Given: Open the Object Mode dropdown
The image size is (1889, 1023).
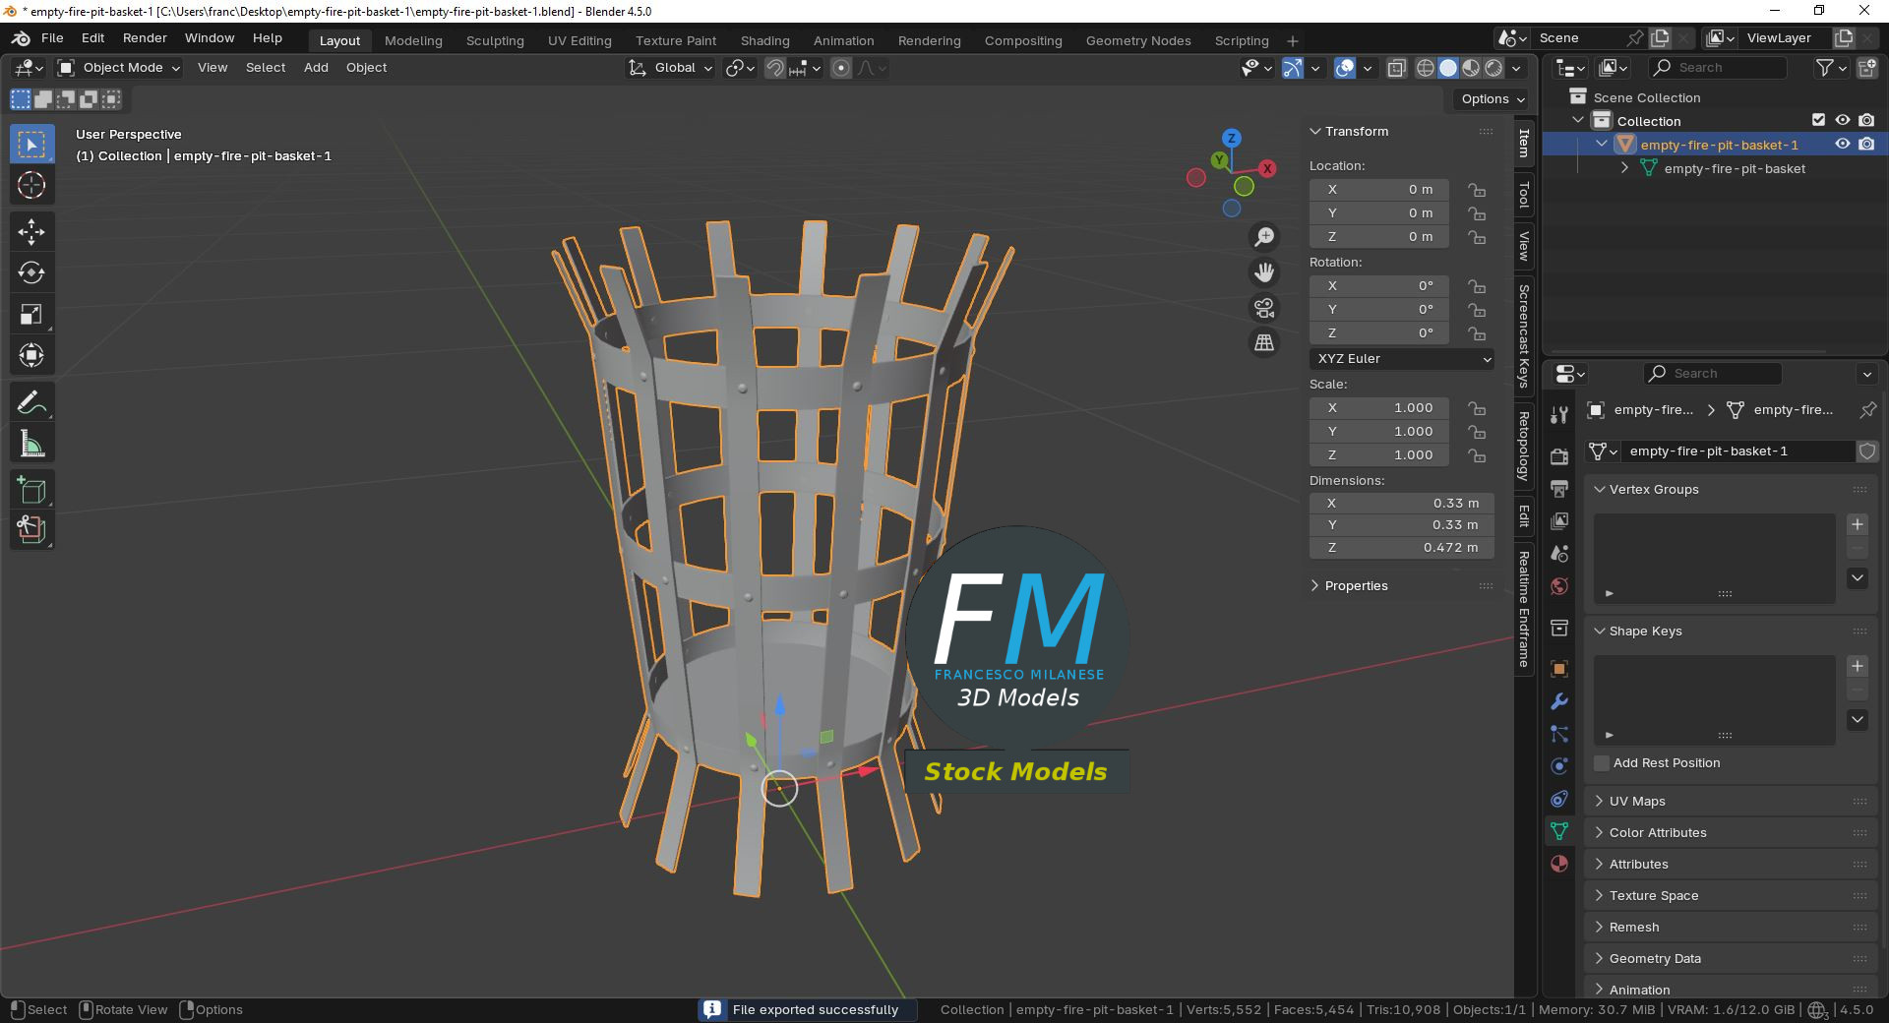Looking at the screenshot, I should pos(120,68).
